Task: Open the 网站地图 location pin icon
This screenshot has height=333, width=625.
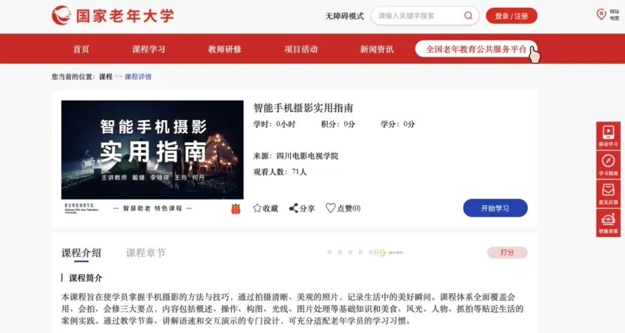Action: coord(601,15)
